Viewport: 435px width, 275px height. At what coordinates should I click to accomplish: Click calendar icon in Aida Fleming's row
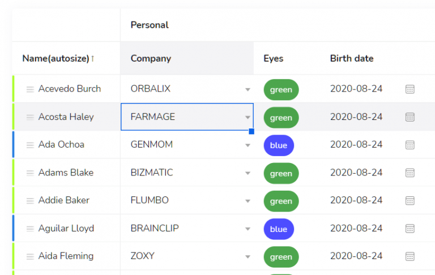click(410, 256)
